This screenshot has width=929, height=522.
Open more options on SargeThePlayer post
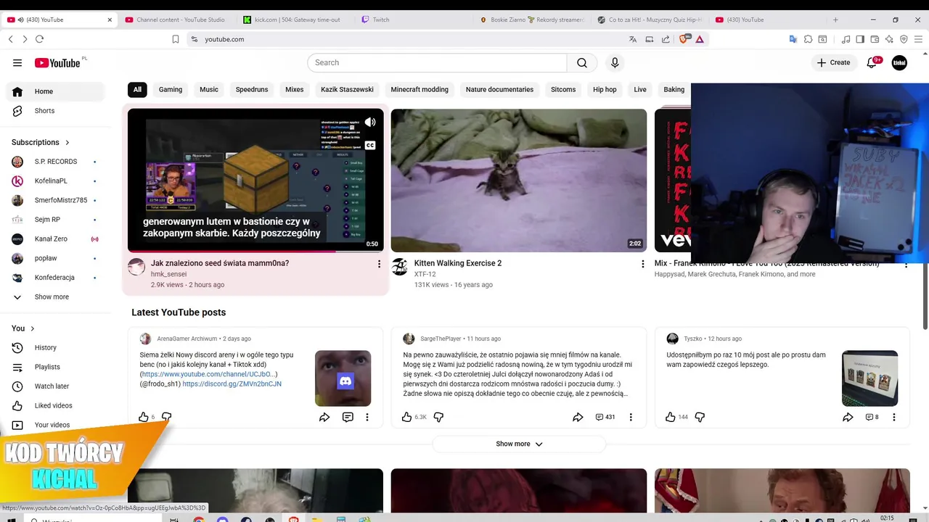click(631, 417)
